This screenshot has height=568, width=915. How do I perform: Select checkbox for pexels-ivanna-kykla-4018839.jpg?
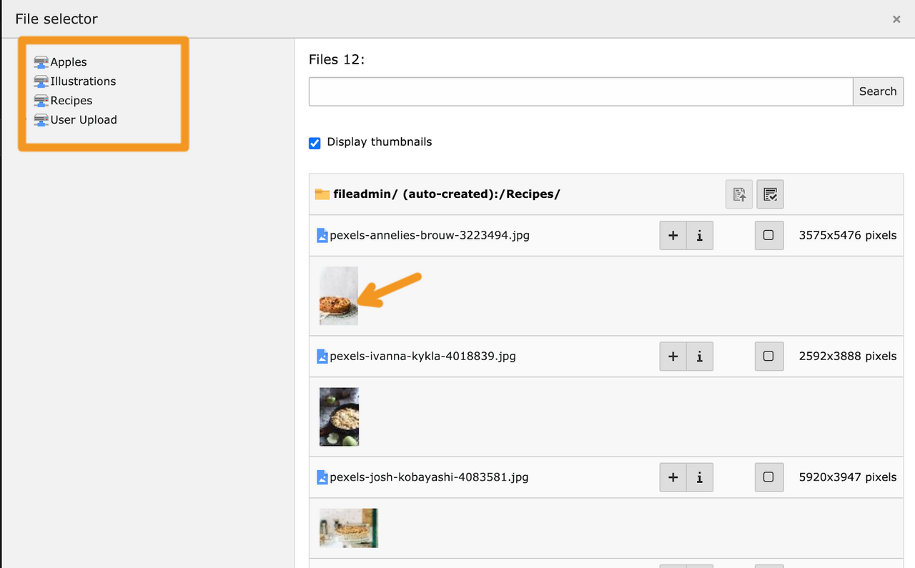point(768,357)
